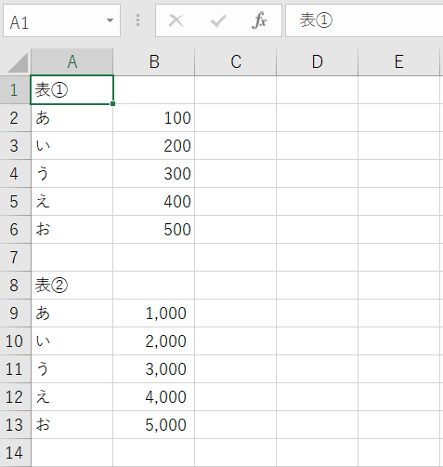Select row 8 header
Image resolution: width=443 pixels, height=467 pixels.
tap(15, 286)
